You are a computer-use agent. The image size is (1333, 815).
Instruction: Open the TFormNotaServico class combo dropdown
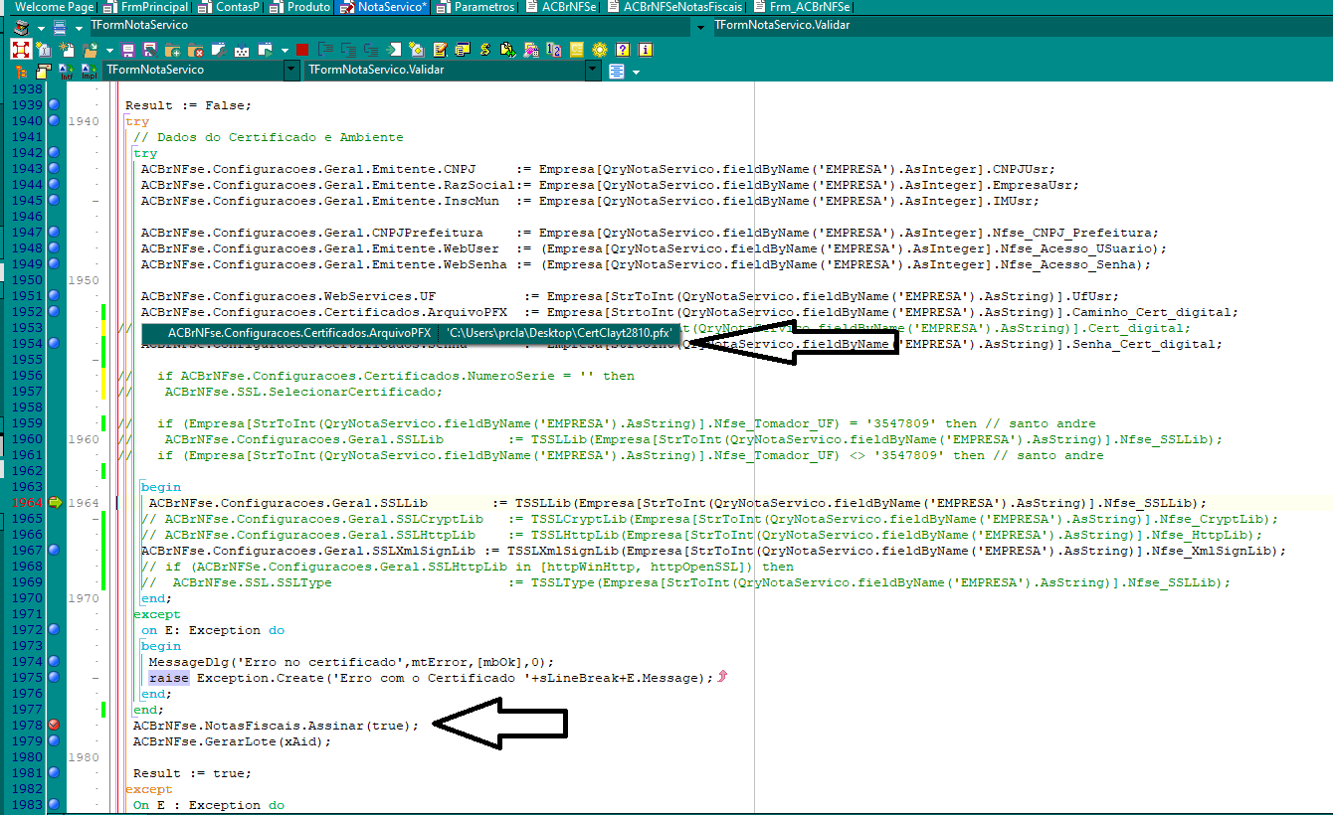point(291,71)
